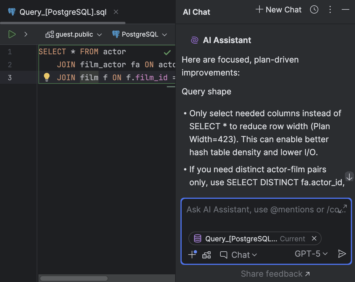
Task: Click the editor horizontal scrollbar
Action: [x=74, y=278]
